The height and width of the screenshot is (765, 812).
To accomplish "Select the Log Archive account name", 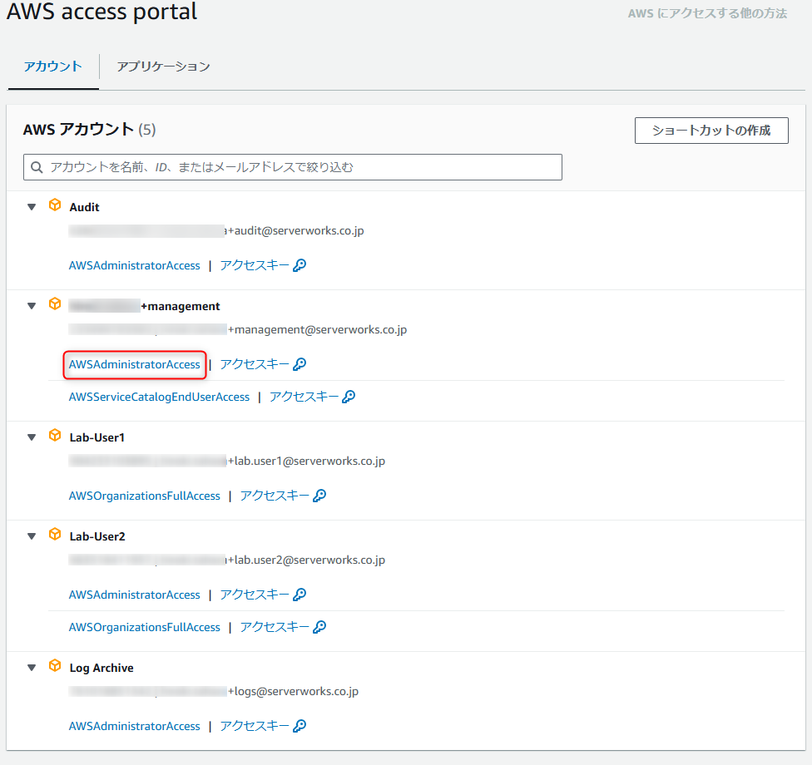I will click(x=101, y=668).
